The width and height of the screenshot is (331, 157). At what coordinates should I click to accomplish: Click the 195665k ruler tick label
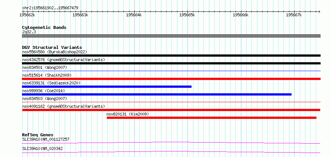click(187, 15)
